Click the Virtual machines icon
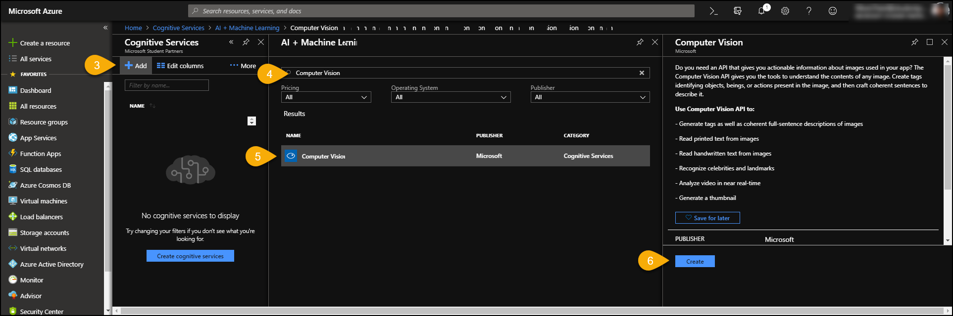953x316 pixels. [x=13, y=200]
